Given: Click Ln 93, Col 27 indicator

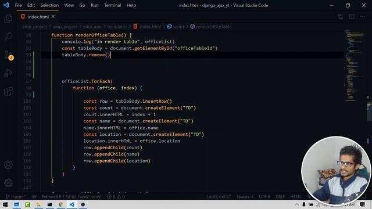Looking at the screenshot, I should pyautogui.click(x=219, y=197).
